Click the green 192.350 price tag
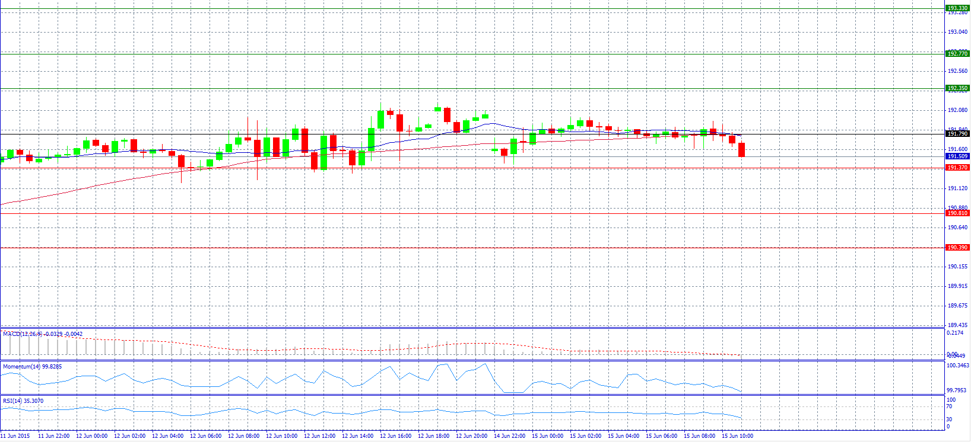 click(957, 88)
